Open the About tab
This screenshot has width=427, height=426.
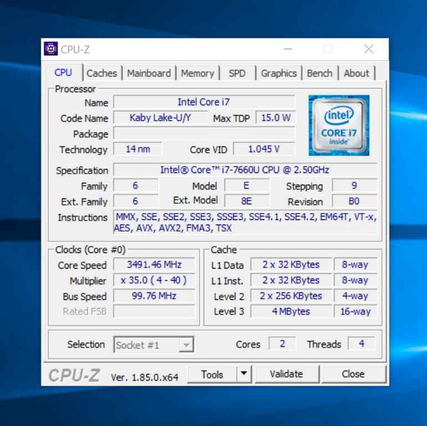pyautogui.click(x=356, y=73)
